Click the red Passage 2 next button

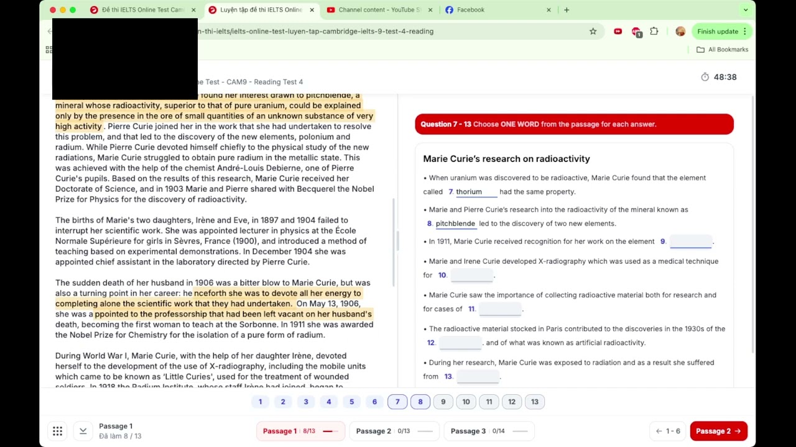pos(718,431)
